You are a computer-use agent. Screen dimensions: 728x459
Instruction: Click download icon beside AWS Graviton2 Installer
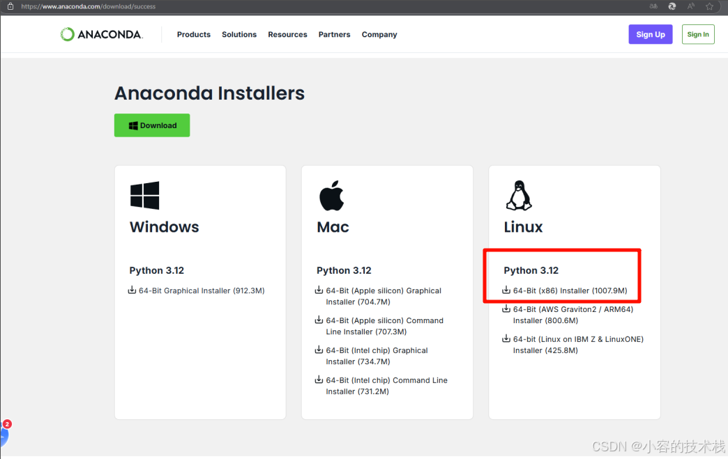coord(506,309)
